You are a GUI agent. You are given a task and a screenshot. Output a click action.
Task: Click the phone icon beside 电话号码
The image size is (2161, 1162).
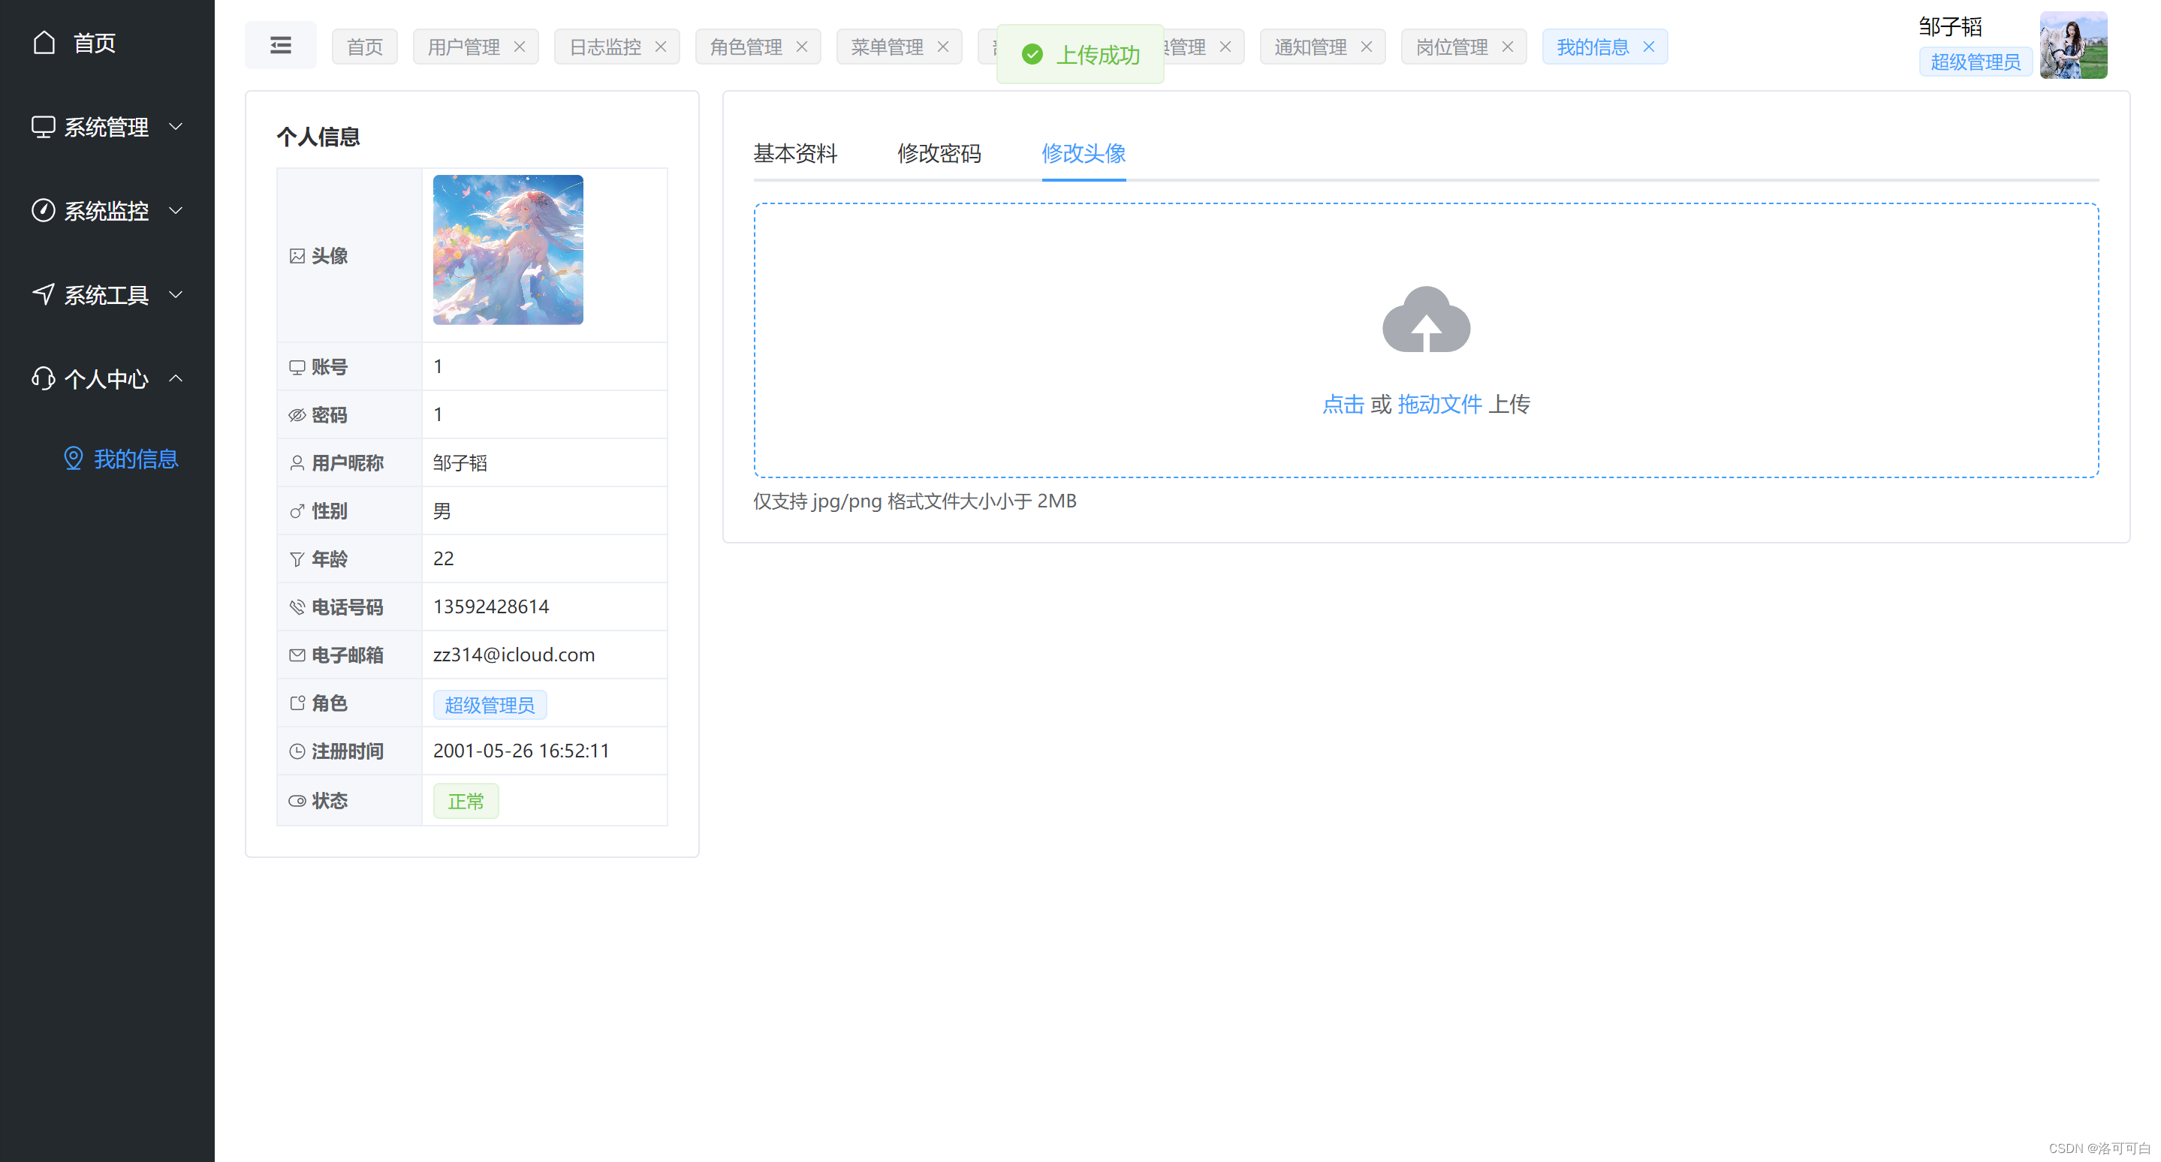pyautogui.click(x=297, y=607)
